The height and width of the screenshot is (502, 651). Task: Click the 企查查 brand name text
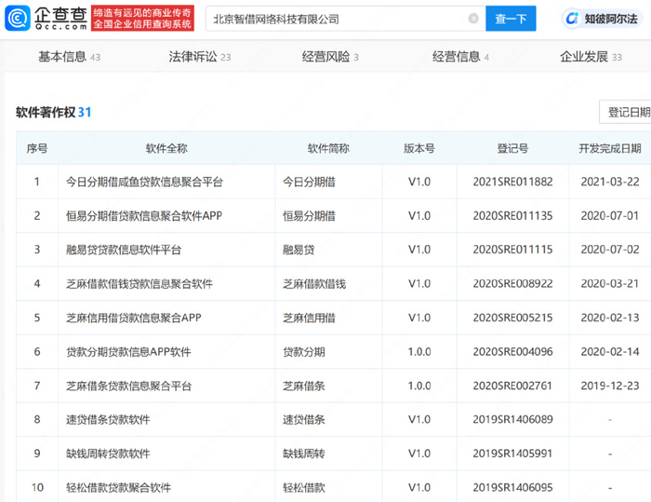(x=60, y=15)
